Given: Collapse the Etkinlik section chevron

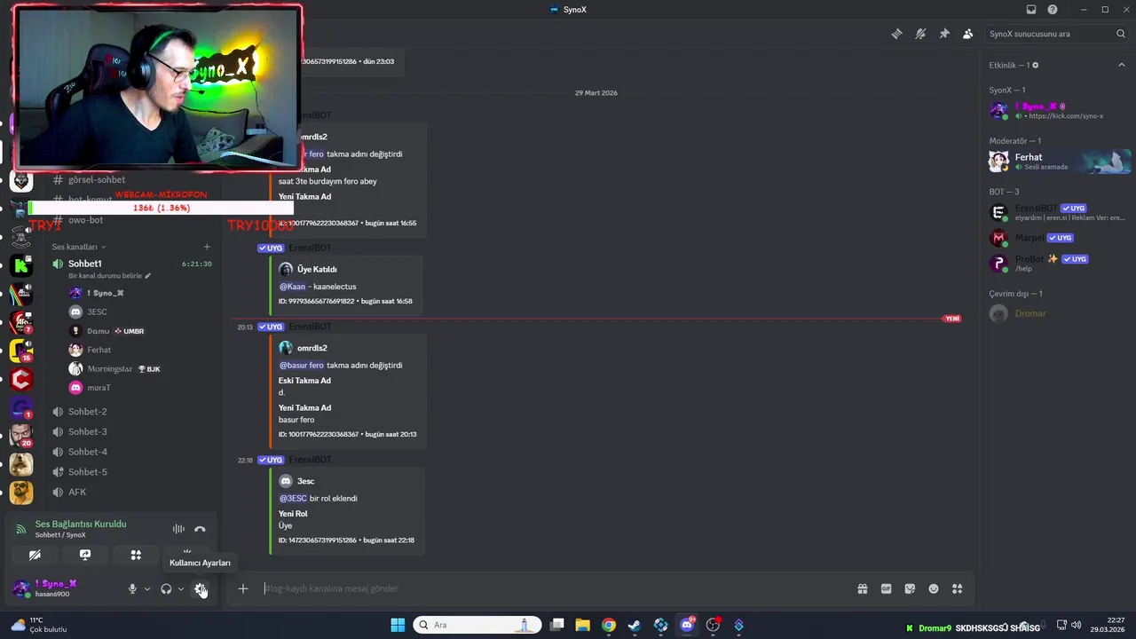Looking at the screenshot, I should click(x=1121, y=65).
